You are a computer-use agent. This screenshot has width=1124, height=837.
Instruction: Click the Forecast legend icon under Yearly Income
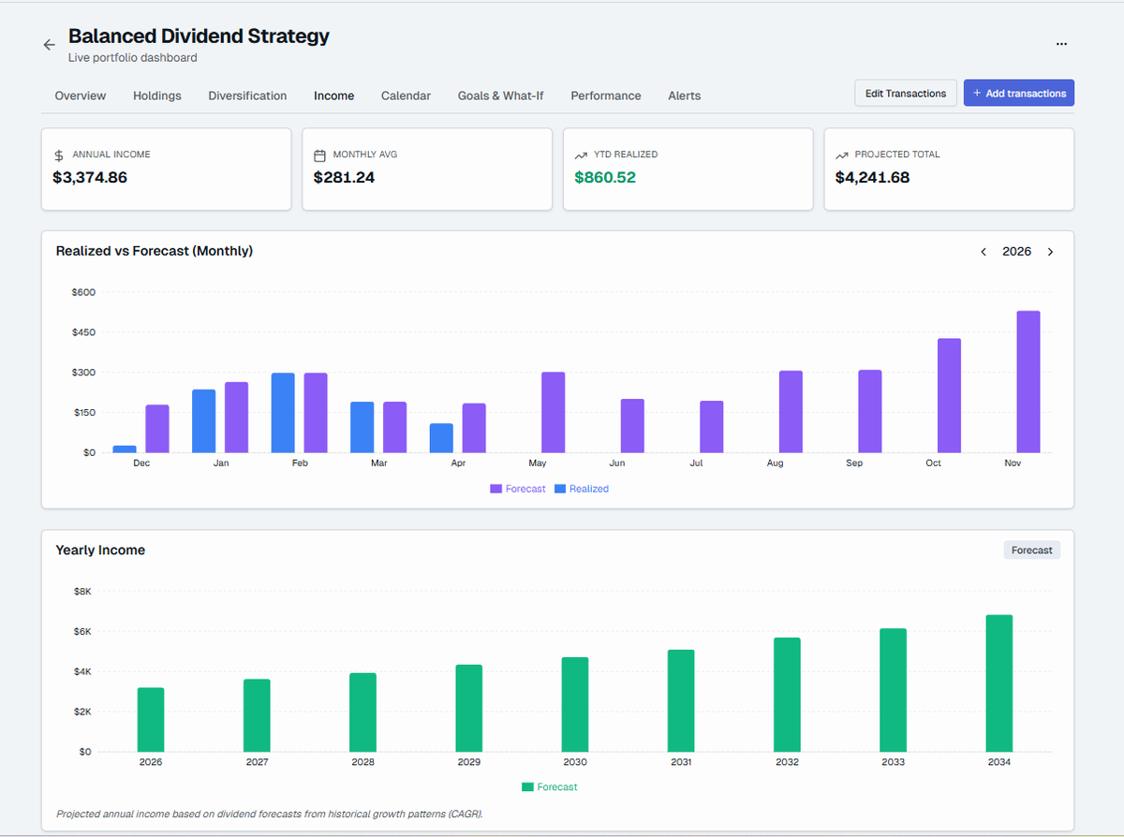(x=529, y=786)
